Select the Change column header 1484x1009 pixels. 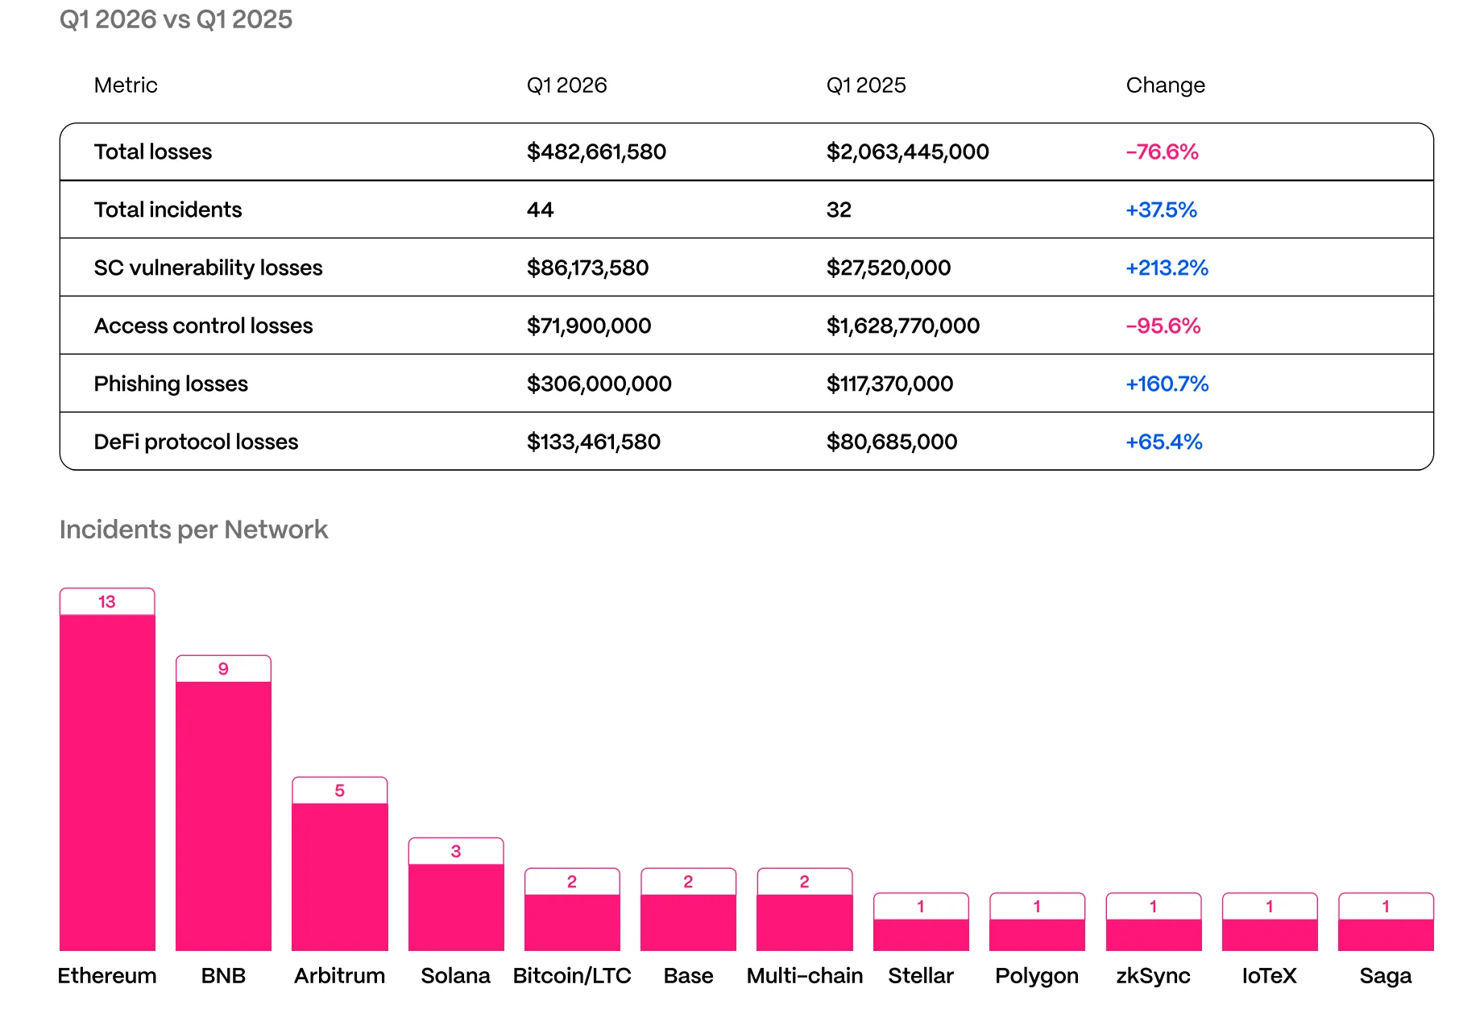click(x=1166, y=85)
